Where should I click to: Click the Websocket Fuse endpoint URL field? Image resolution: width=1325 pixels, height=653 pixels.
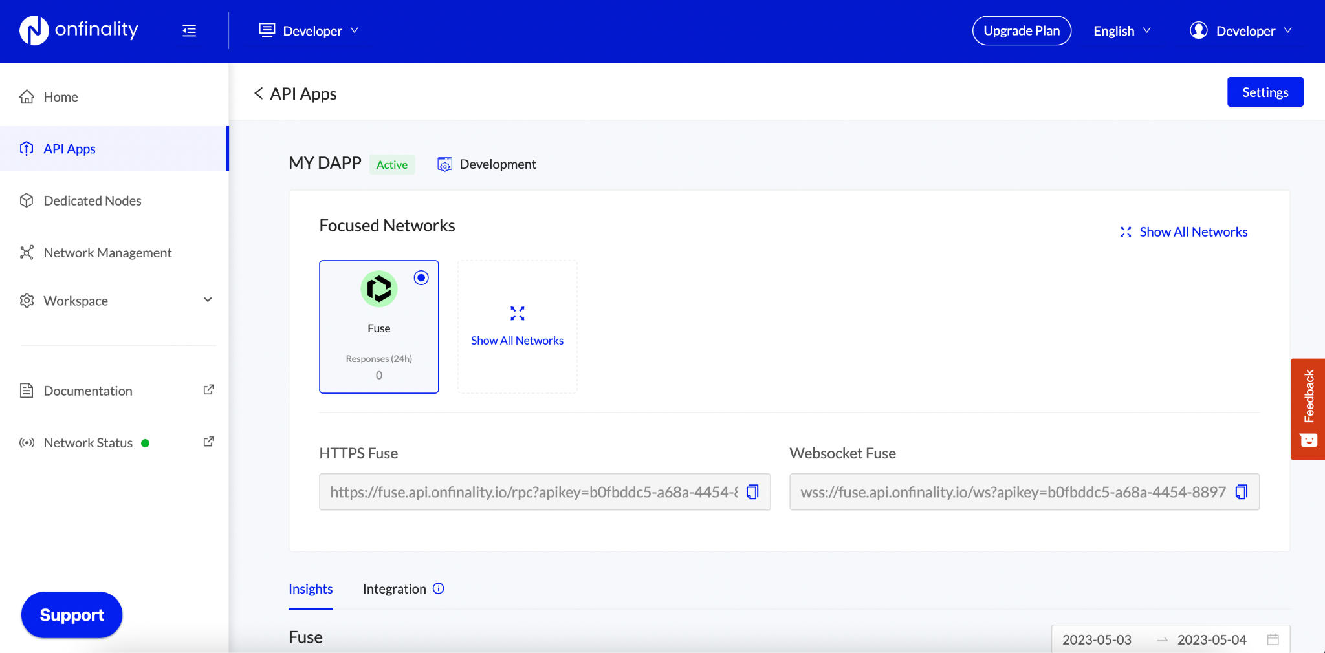point(1024,492)
